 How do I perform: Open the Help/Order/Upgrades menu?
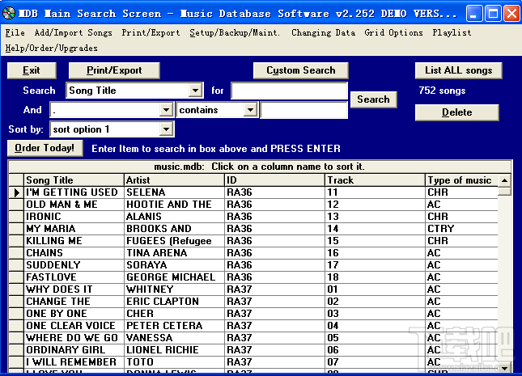(x=51, y=48)
